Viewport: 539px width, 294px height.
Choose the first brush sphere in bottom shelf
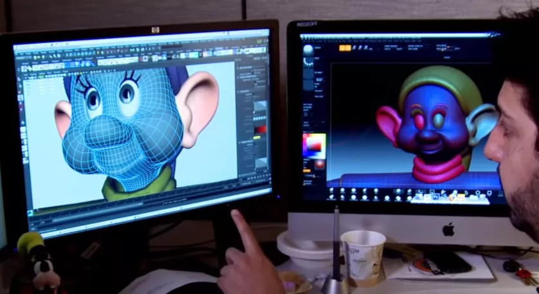(332, 190)
